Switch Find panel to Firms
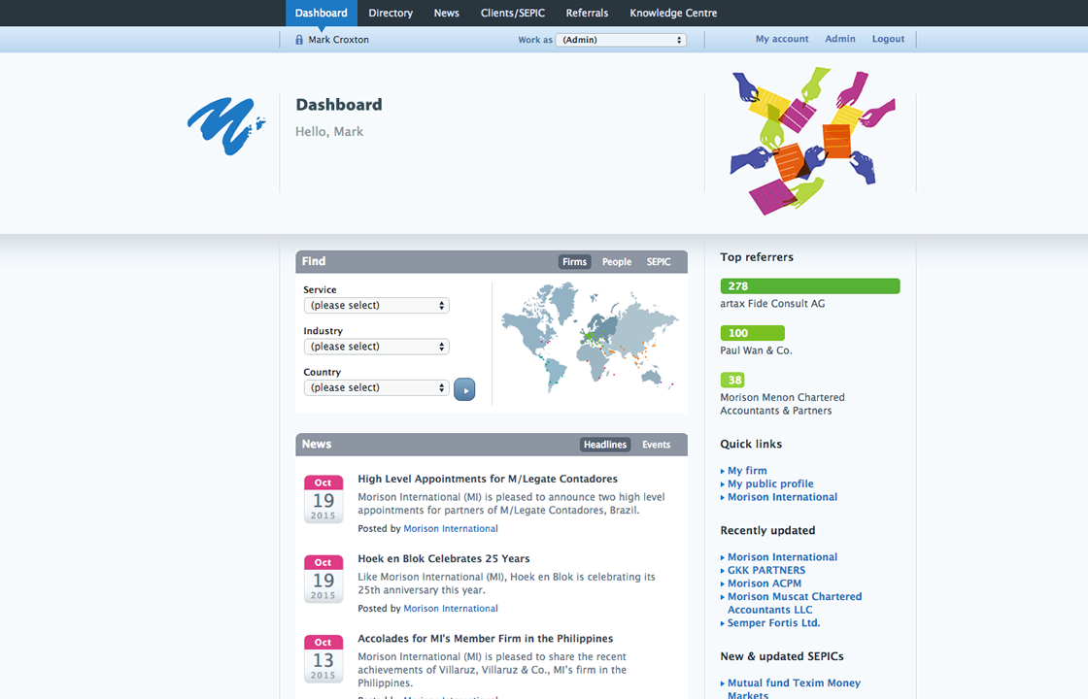1088x699 pixels. tap(574, 262)
